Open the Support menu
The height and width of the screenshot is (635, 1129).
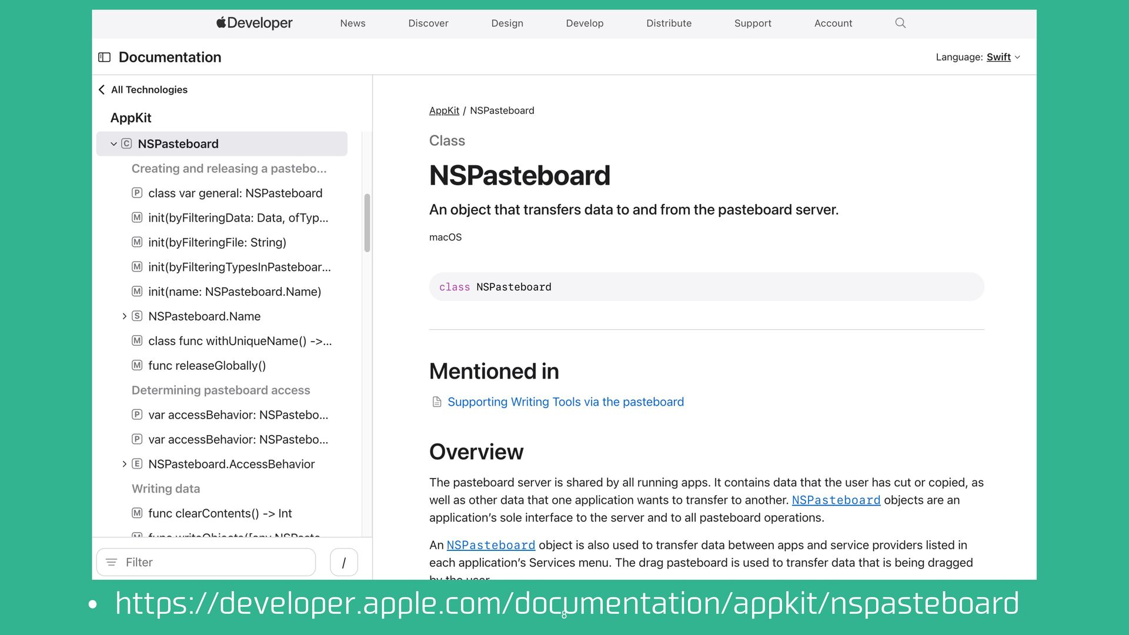(x=753, y=23)
